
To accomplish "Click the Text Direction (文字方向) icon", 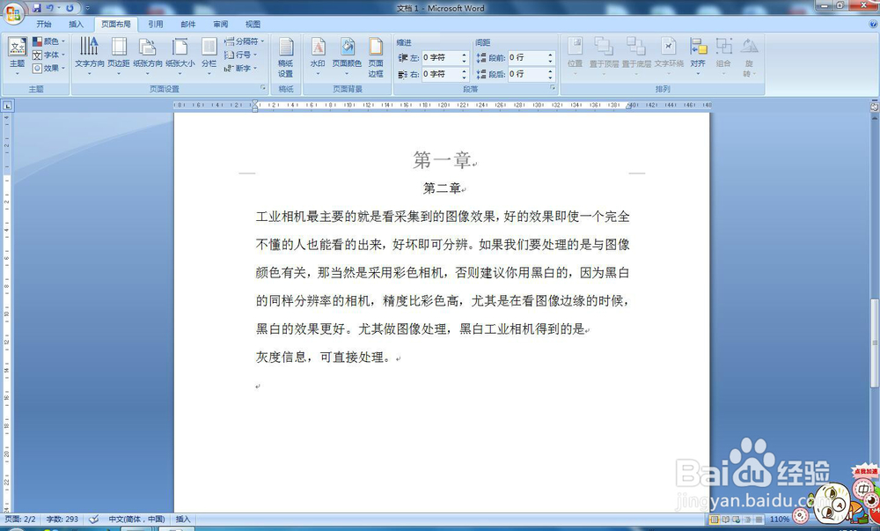I will pyautogui.click(x=88, y=55).
